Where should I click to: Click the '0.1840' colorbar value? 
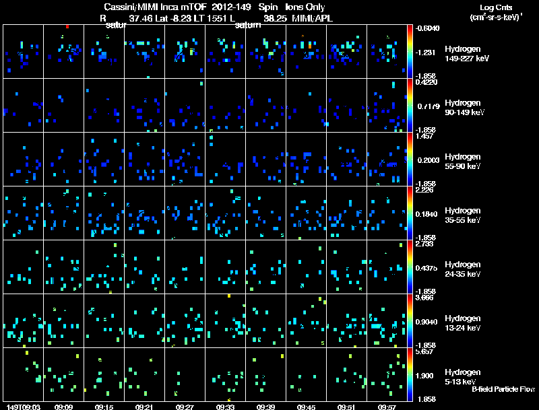tap(426, 214)
